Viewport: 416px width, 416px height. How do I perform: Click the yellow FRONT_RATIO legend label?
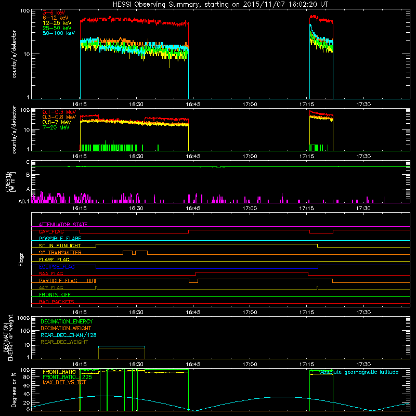pyautogui.click(x=59, y=372)
